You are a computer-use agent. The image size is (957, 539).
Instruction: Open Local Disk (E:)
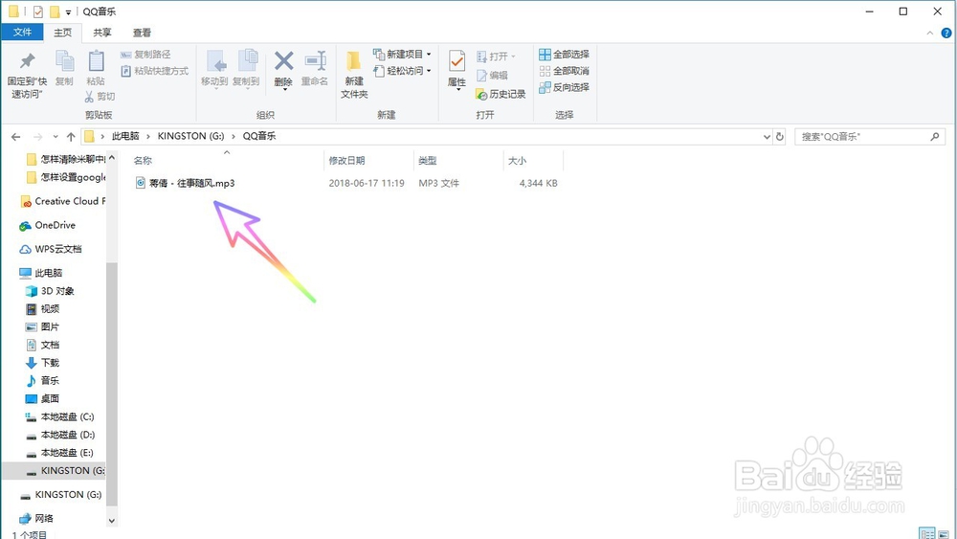[60, 452]
